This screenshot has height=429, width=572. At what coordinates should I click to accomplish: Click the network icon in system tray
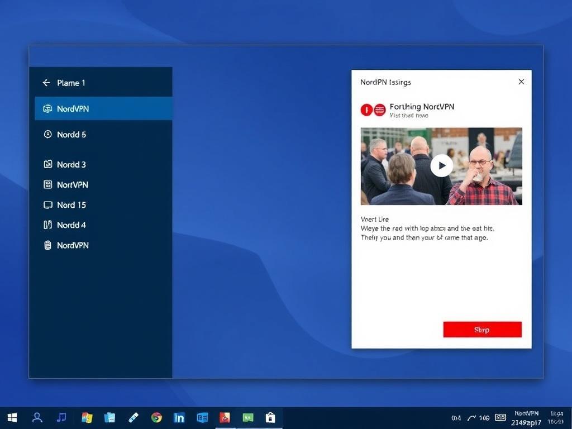(x=471, y=418)
